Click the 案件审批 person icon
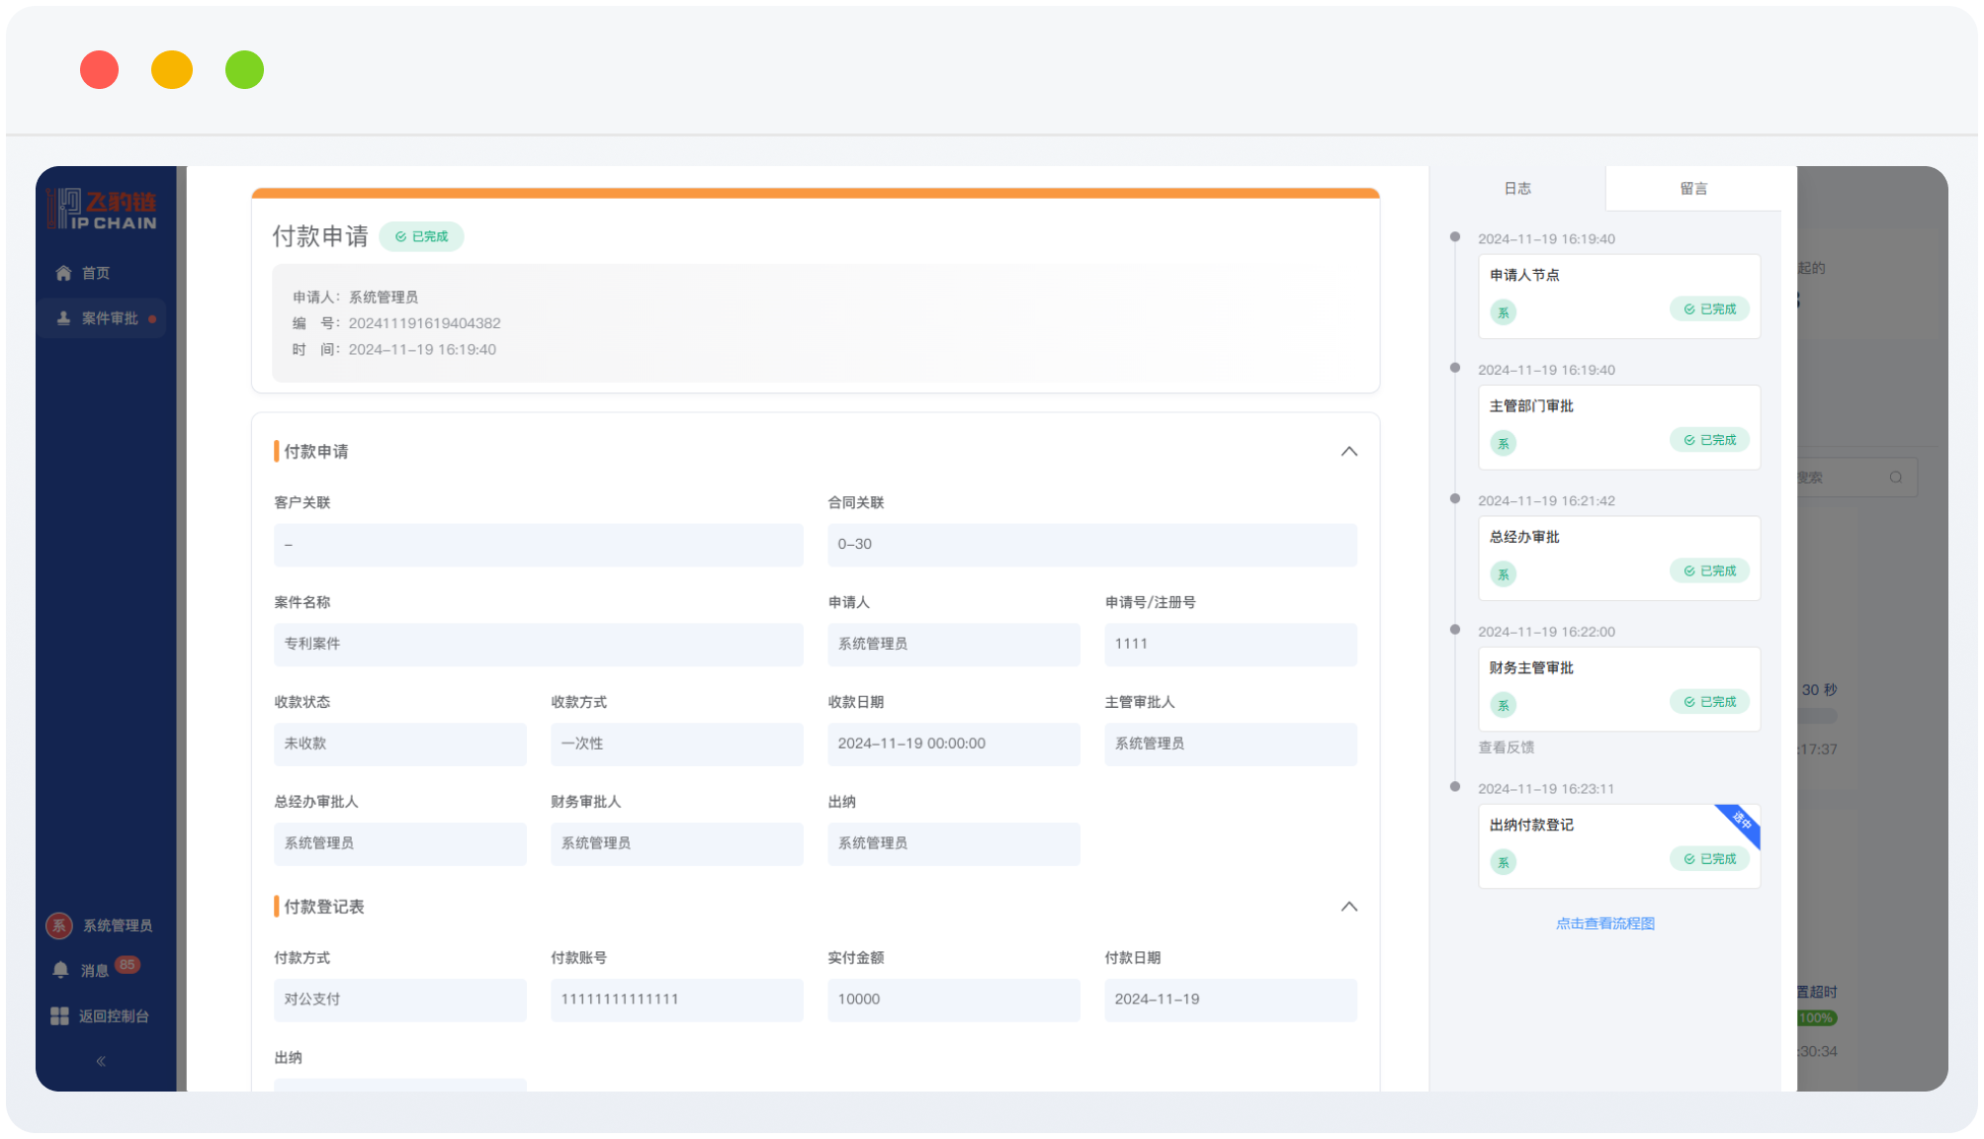The width and height of the screenshot is (1984, 1139). [63, 318]
